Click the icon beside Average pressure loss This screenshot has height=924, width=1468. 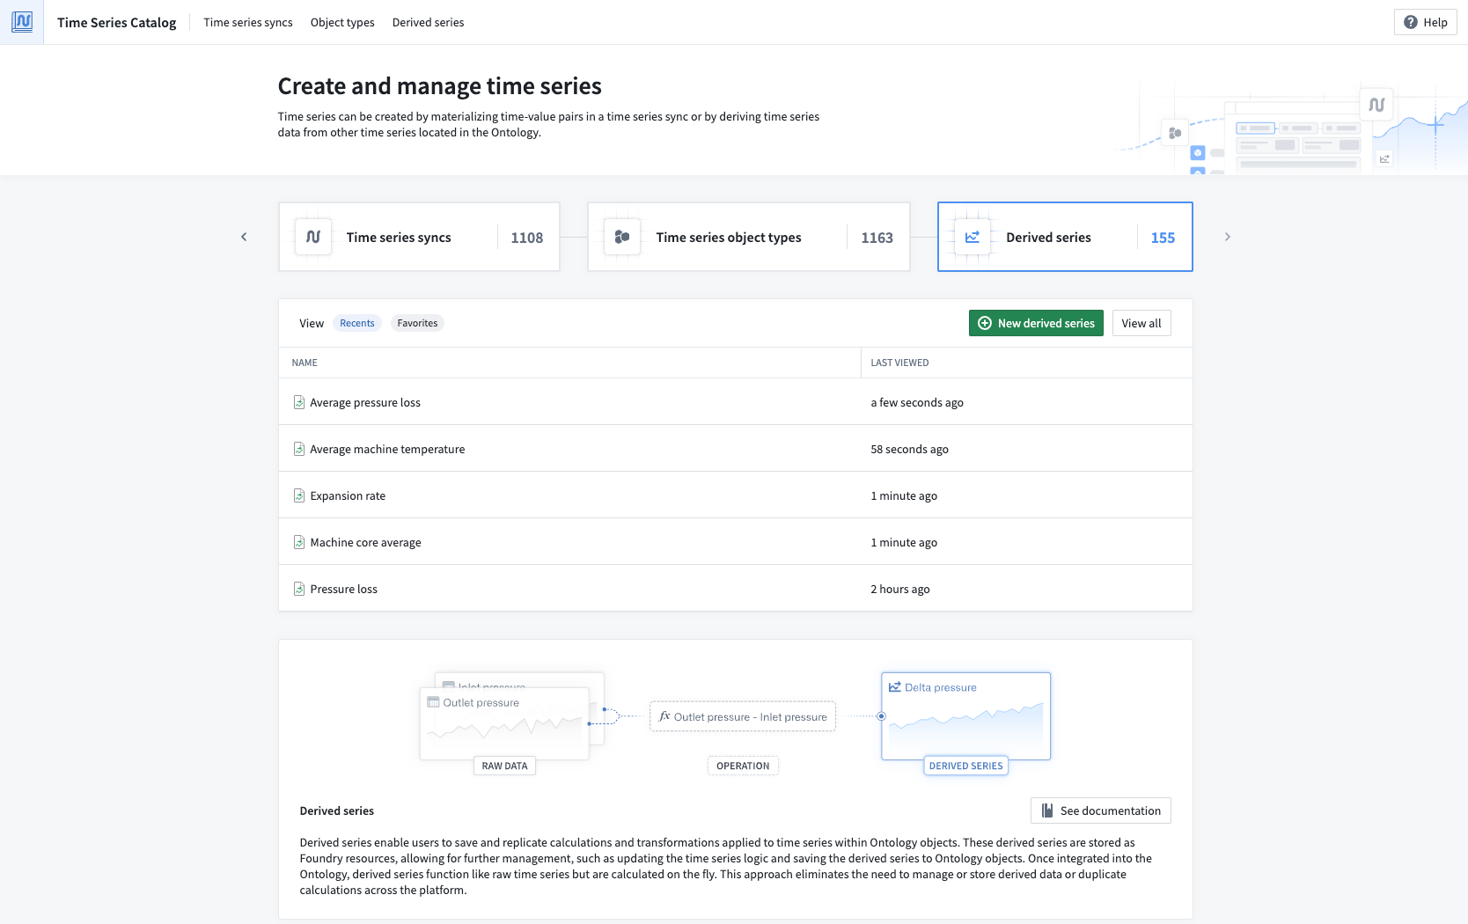(299, 402)
